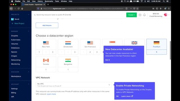Screen dimensions: 180x101
Task: Open the user avatar account menu
Action: click(x=166, y=15)
